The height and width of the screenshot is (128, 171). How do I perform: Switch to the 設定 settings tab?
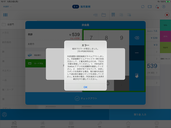pos(157,124)
